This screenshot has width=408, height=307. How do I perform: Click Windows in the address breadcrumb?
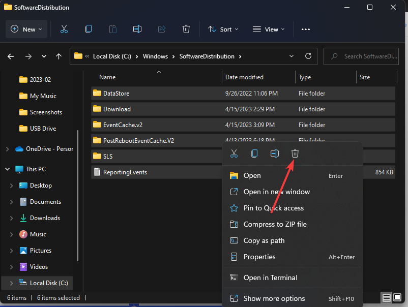tap(155, 56)
